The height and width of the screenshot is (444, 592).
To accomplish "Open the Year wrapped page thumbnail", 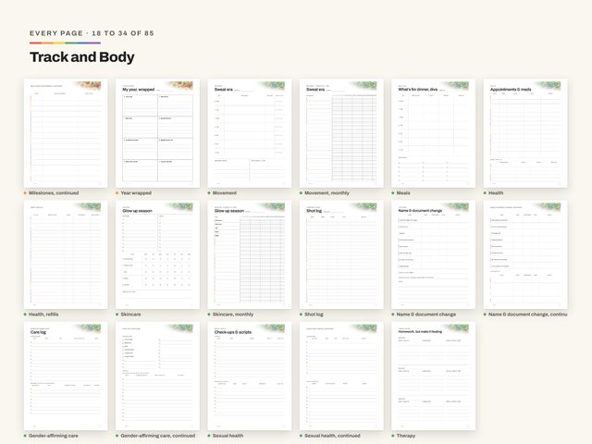I will pyautogui.click(x=157, y=133).
